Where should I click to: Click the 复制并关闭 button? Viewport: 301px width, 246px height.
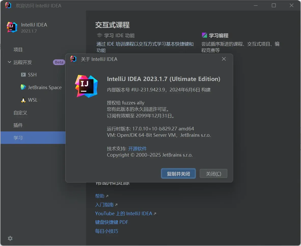(x=178, y=174)
